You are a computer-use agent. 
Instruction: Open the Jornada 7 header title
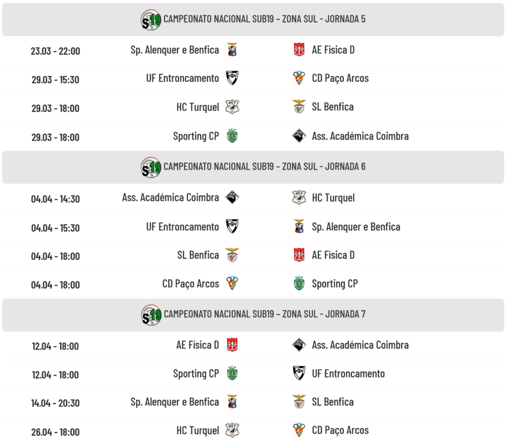(x=264, y=314)
